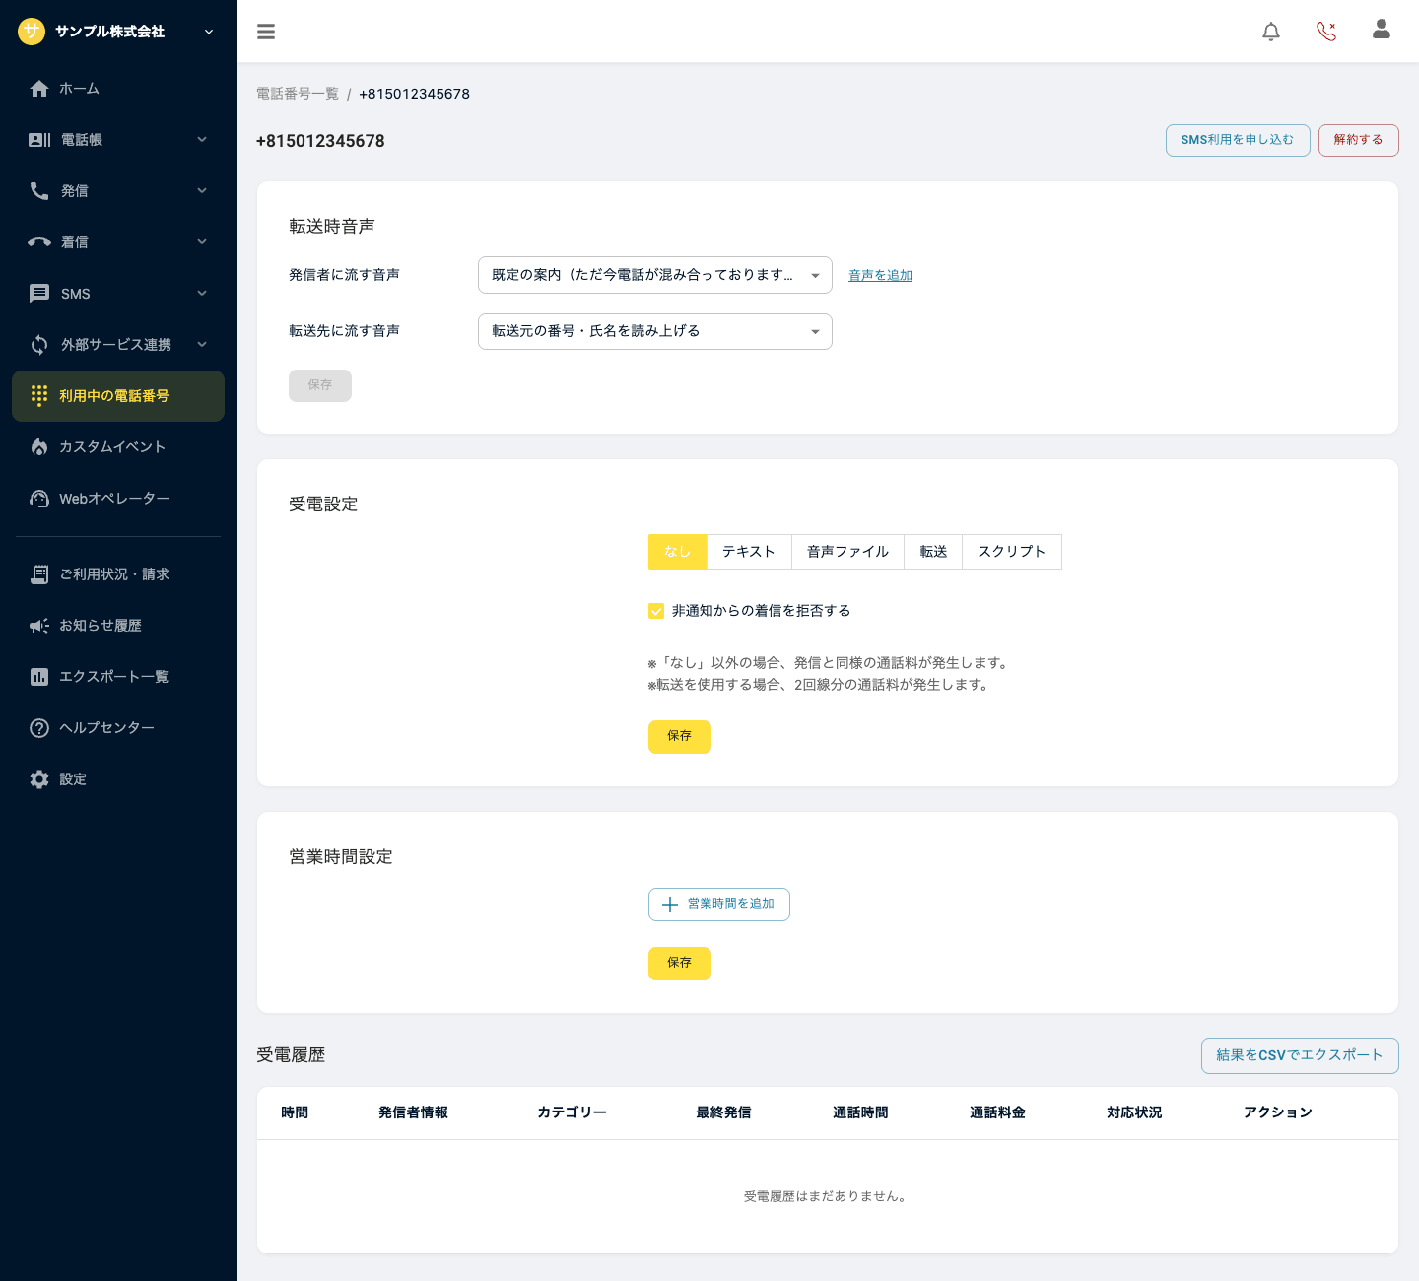Click the 着信 incoming call icon
Image resolution: width=1419 pixels, height=1281 pixels.
pyautogui.click(x=39, y=242)
